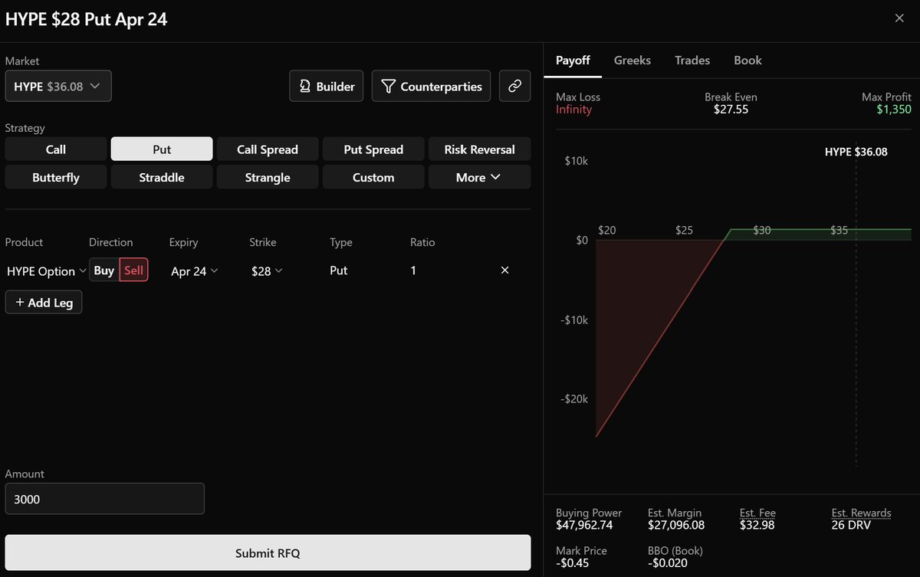Click the Buying Power value $47,962.74
The image size is (920, 577).
coord(585,525)
